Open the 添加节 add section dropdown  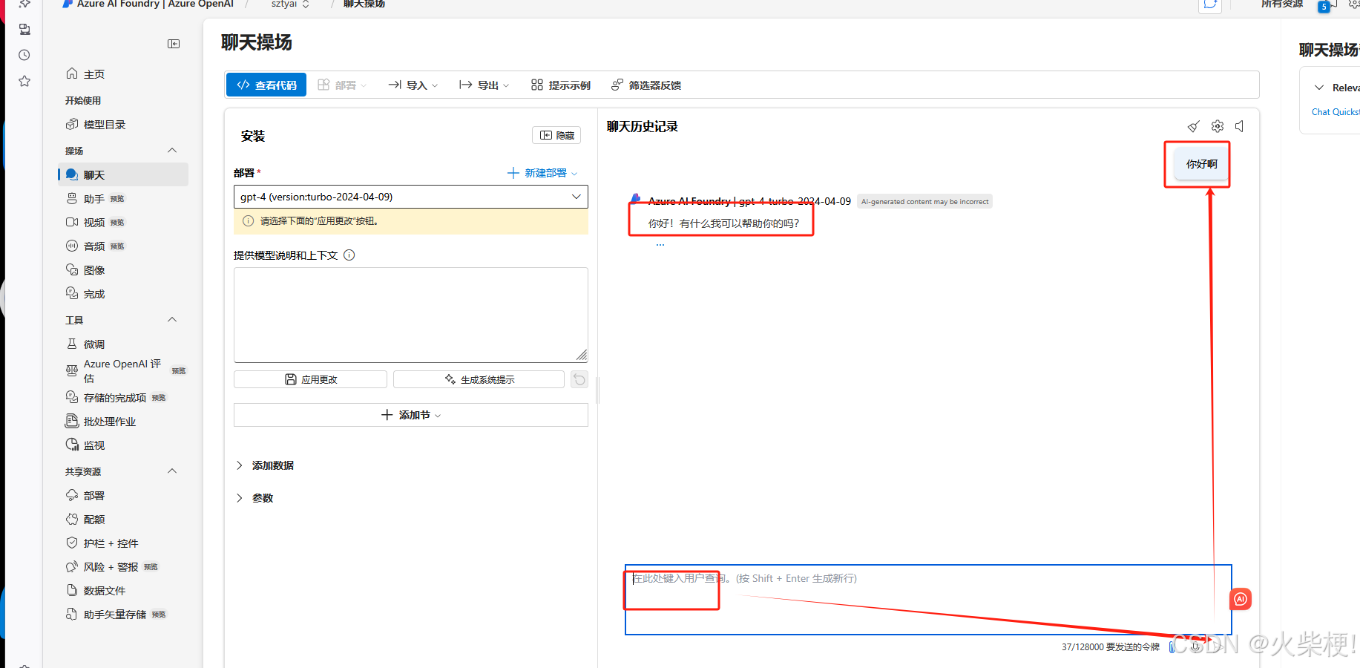(x=411, y=415)
